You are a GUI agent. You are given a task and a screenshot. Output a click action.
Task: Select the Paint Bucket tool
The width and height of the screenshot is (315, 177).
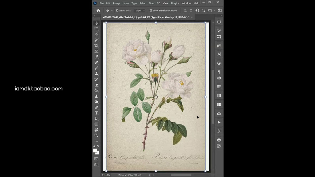click(x=97, y=90)
